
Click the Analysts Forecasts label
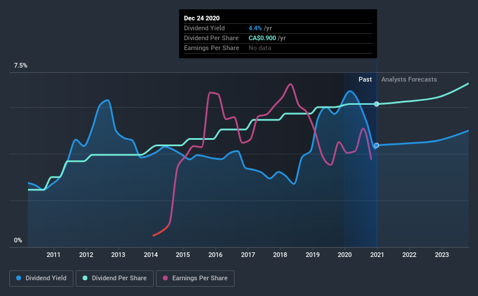click(x=409, y=79)
